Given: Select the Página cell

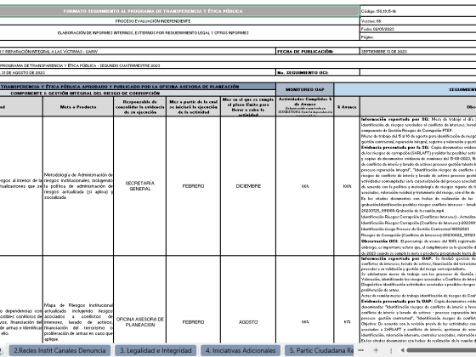Looking at the screenshot, I should click(x=418, y=37).
